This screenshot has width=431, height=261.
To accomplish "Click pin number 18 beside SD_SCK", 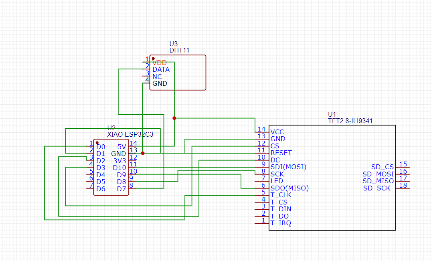I will [x=403, y=185].
